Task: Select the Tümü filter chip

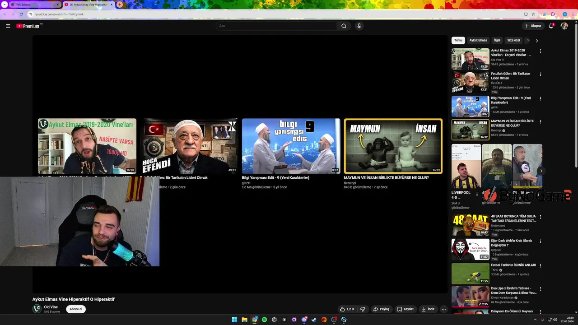Action: click(x=458, y=40)
